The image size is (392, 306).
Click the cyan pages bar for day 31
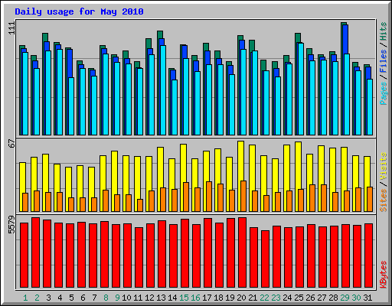(370, 107)
